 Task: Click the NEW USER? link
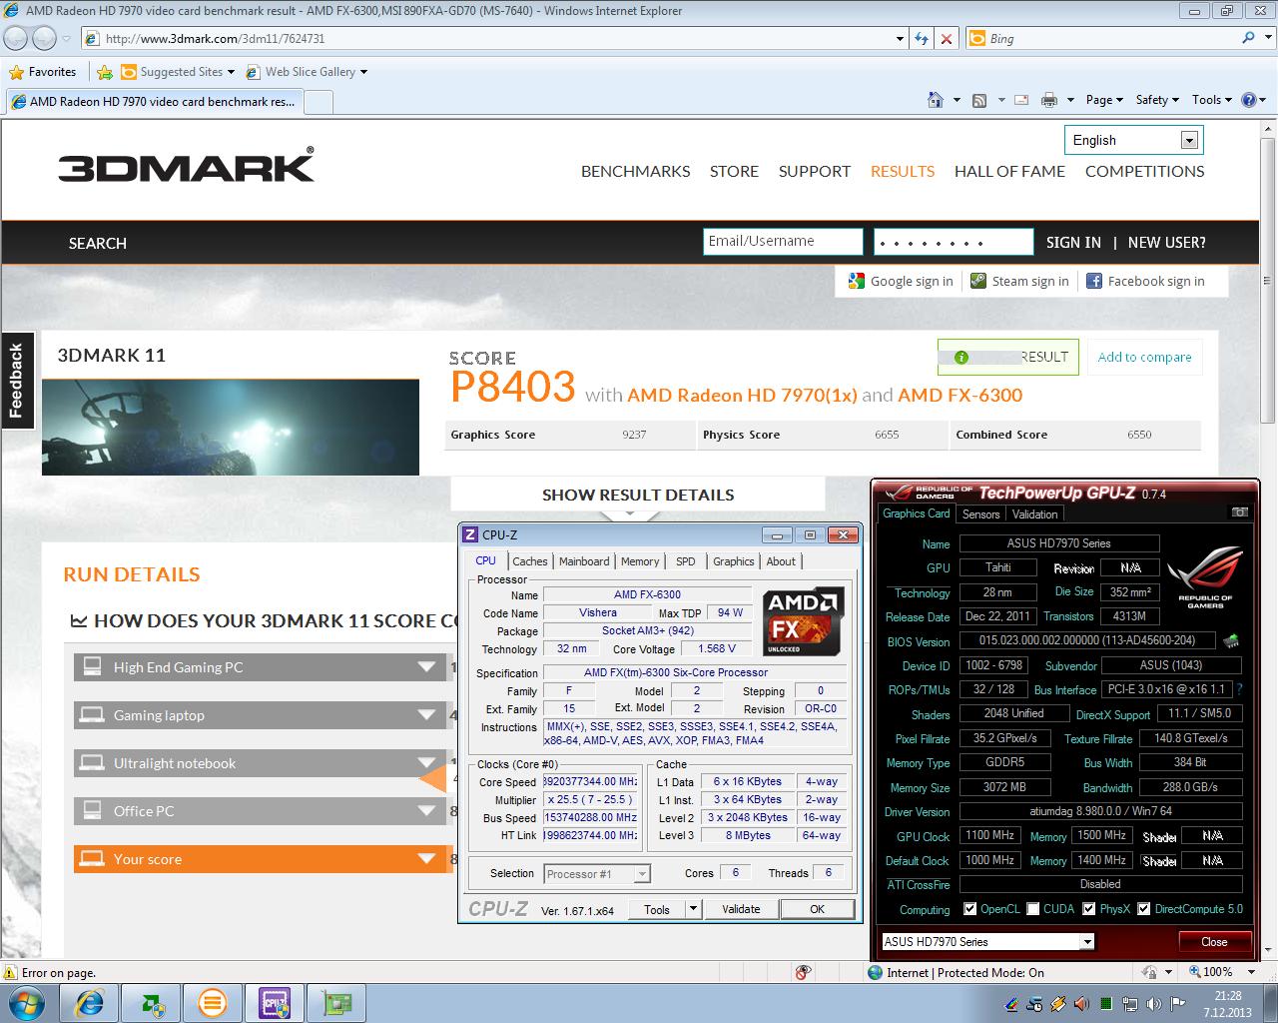tap(1167, 243)
